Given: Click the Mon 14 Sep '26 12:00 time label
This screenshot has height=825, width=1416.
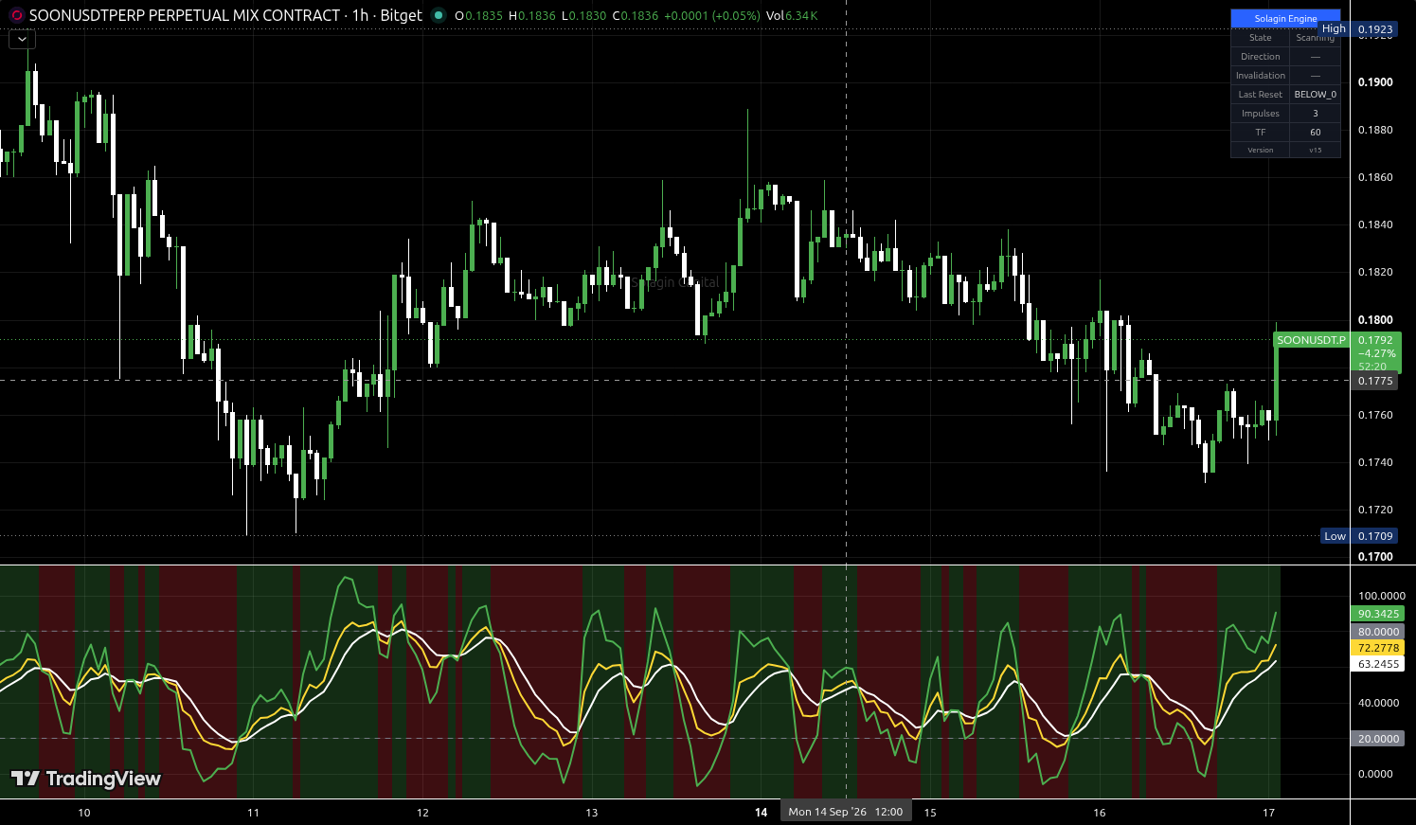Looking at the screenshot, I should point(846,812).
